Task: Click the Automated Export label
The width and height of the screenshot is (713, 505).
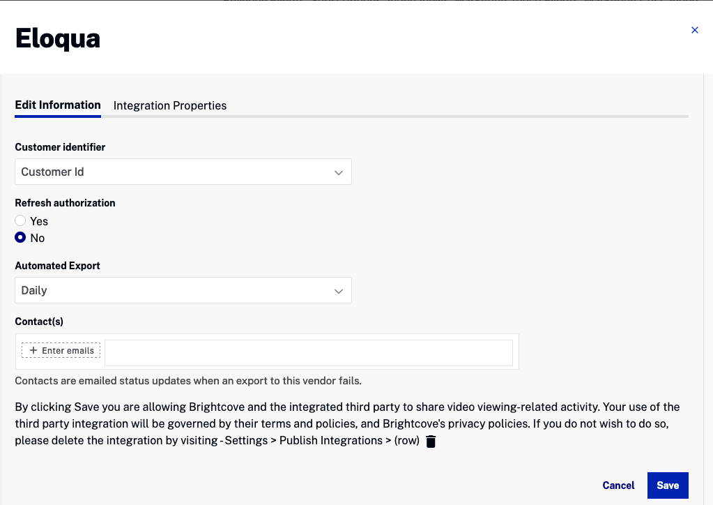Action: click(x=57, y=266)
